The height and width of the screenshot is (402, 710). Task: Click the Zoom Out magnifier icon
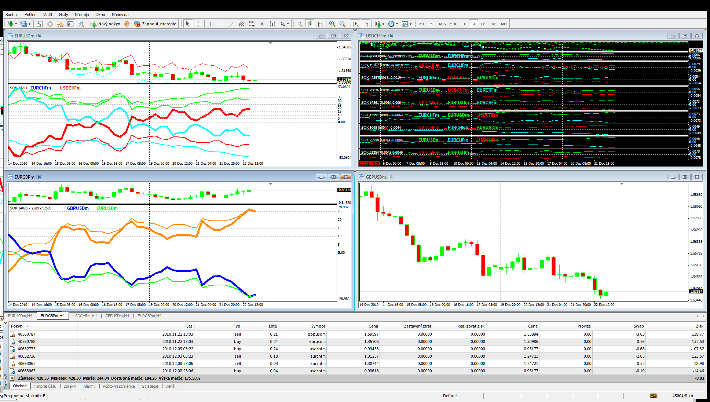(x=342, y=24)
